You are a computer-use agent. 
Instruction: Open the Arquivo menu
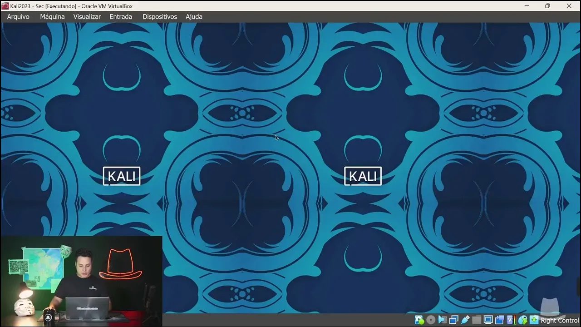(x=18, y=16)
